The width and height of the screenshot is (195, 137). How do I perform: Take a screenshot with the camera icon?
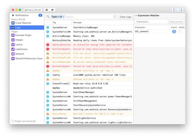coord(47,10)
